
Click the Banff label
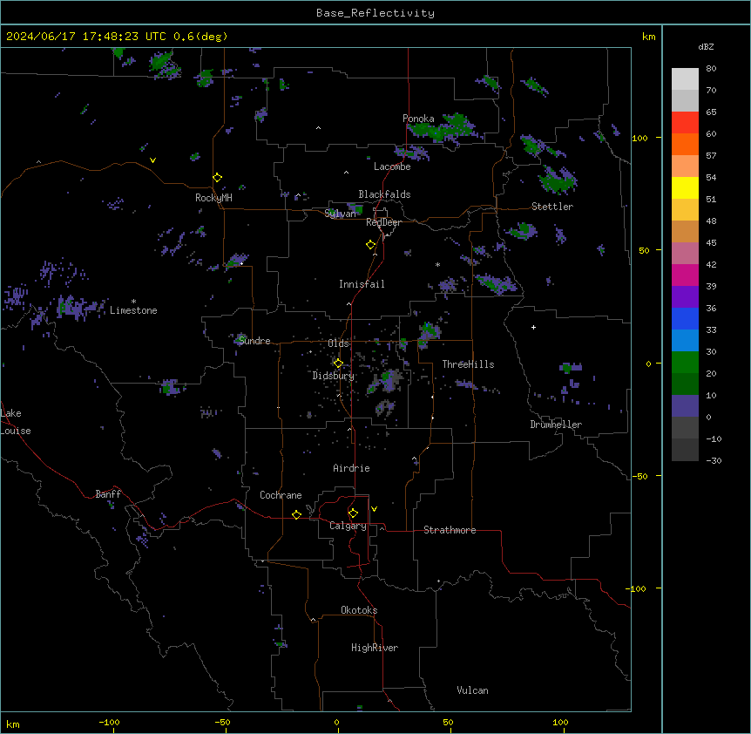pyautogui.click(x=108, y=494)
